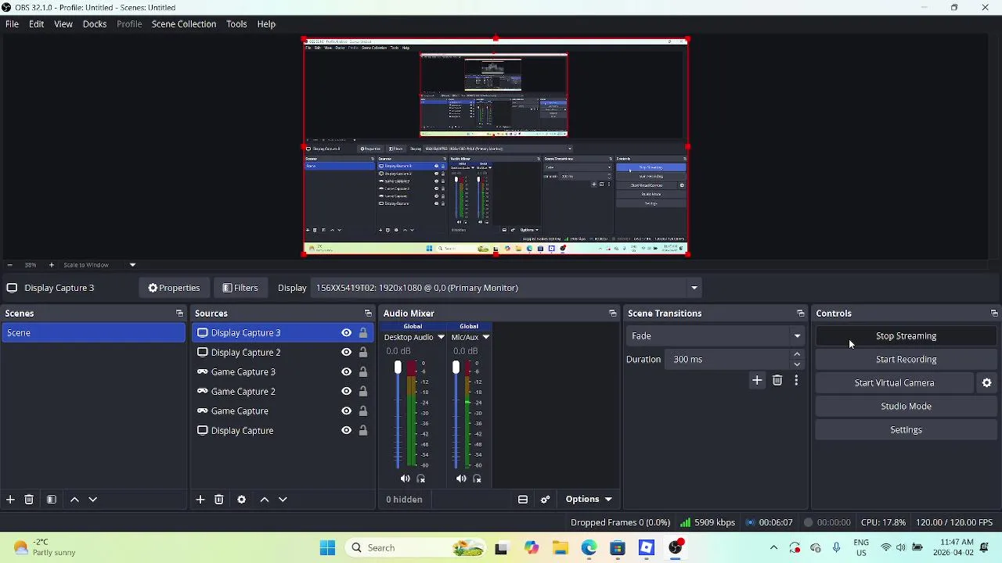
Task: Lock Game Capture 3 source
Action: [x=363, y=372]
